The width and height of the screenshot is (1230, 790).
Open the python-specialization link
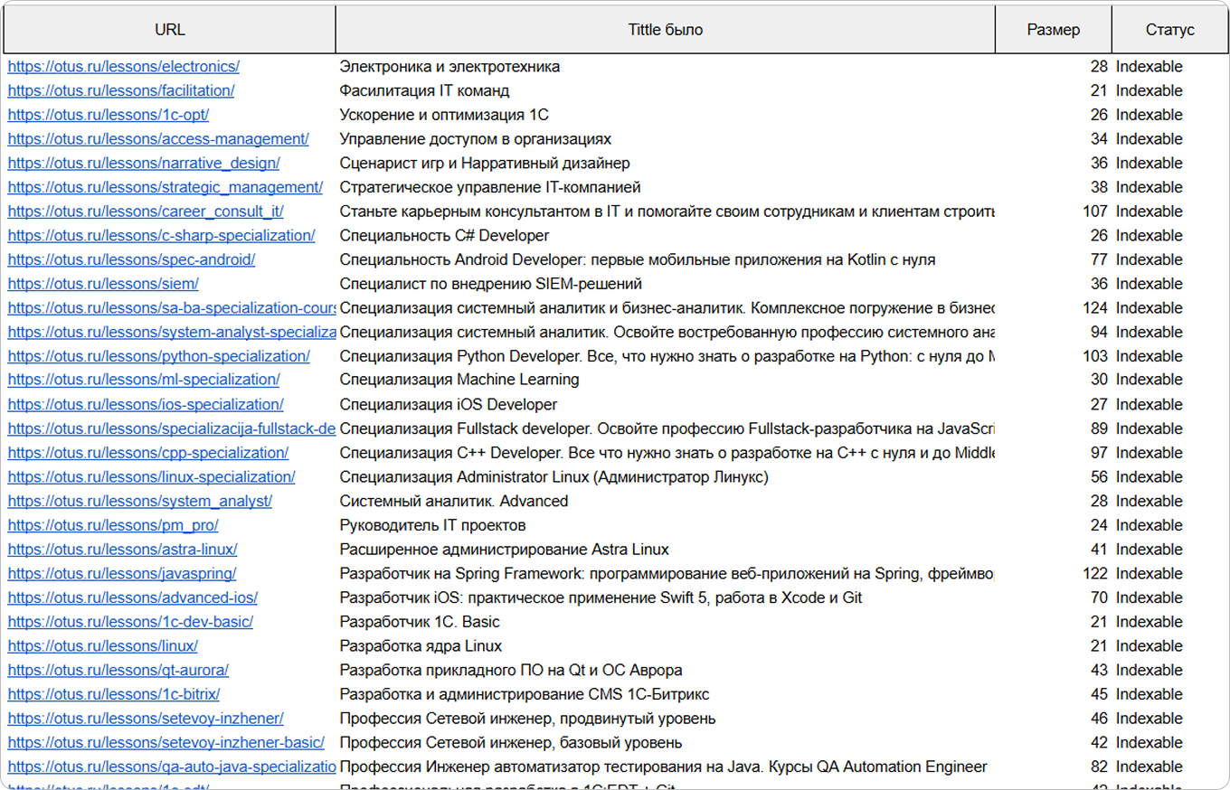click(159, 356)
